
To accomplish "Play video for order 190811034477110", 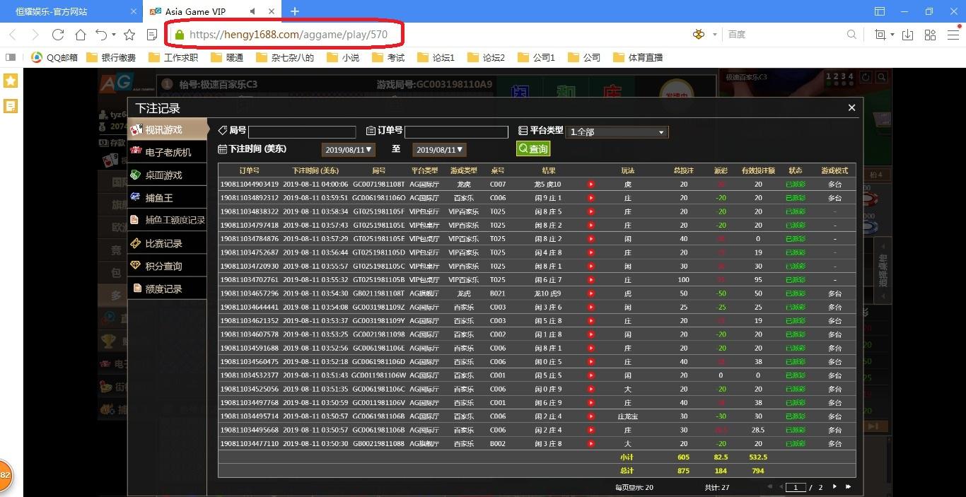I will 591,444.
